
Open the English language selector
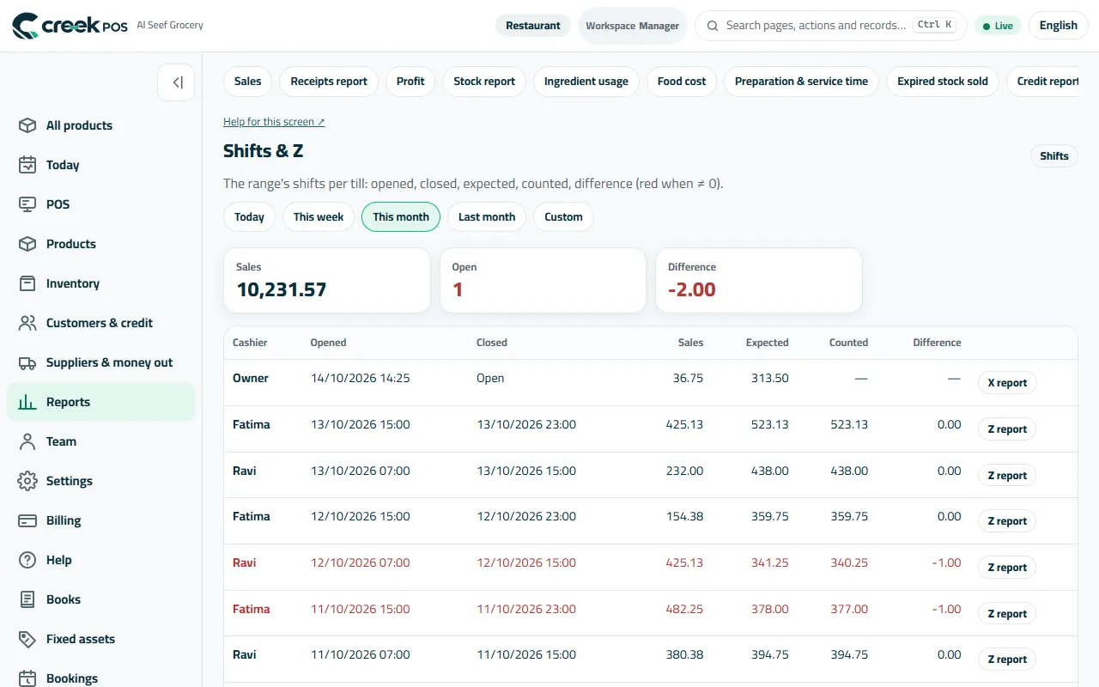[1058, 26]
